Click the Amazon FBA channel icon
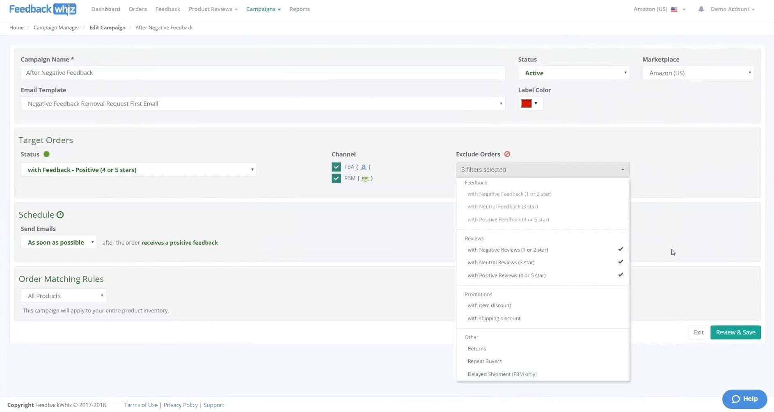774x412 pixels. [363, 167]
